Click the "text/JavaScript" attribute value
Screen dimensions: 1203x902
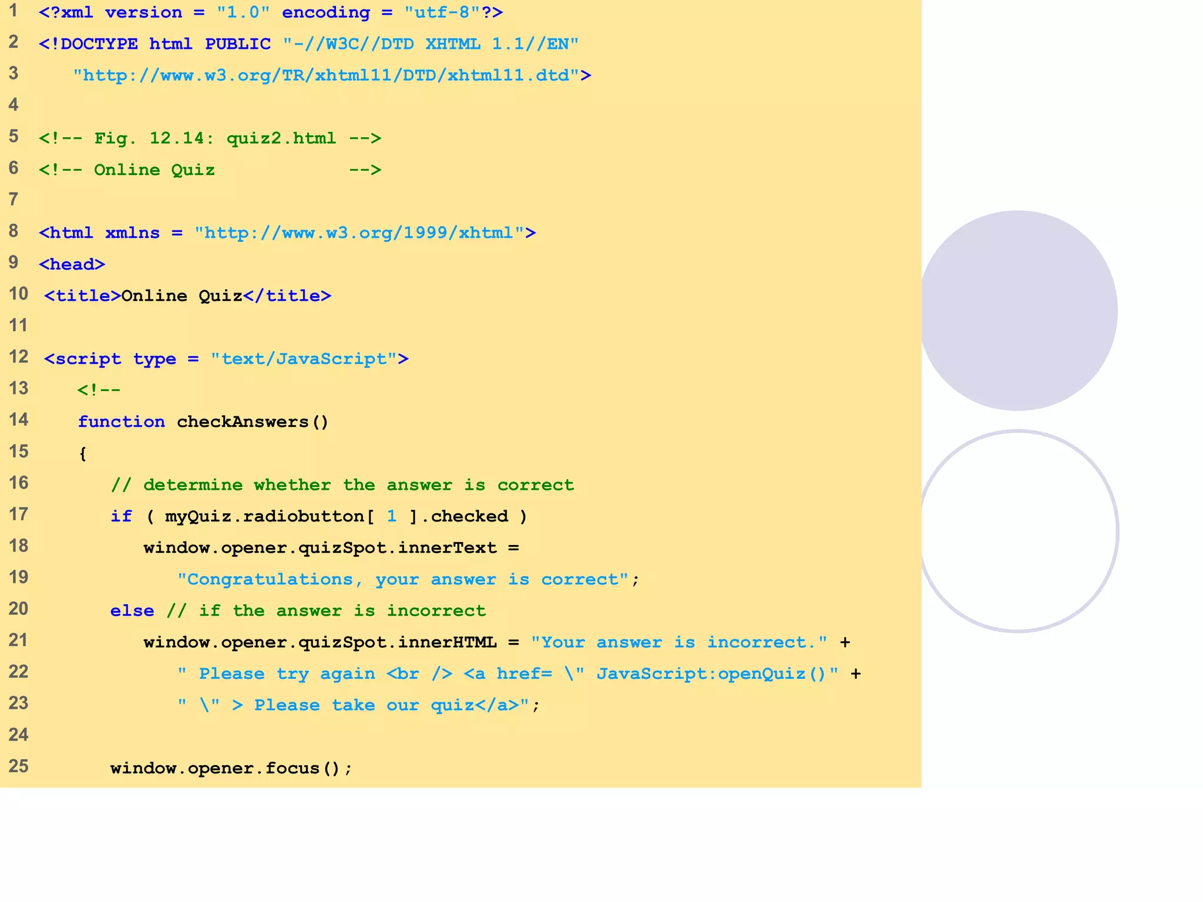tap(304, 359)
